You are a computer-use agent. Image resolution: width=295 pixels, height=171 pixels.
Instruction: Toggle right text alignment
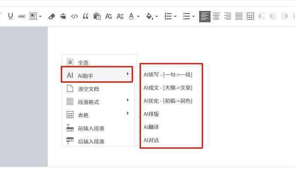click(228, 16)
